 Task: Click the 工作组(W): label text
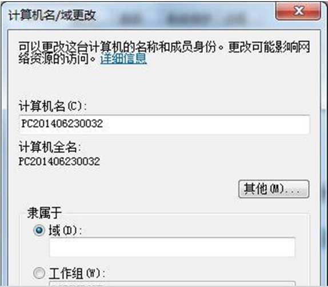77,273
